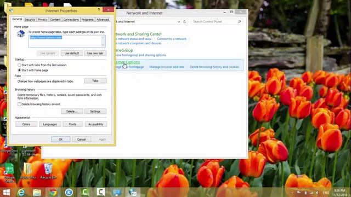Open the Content tab
Image resolution: width=351 pixels, height=197 pixels.
[x=55, y=20]
